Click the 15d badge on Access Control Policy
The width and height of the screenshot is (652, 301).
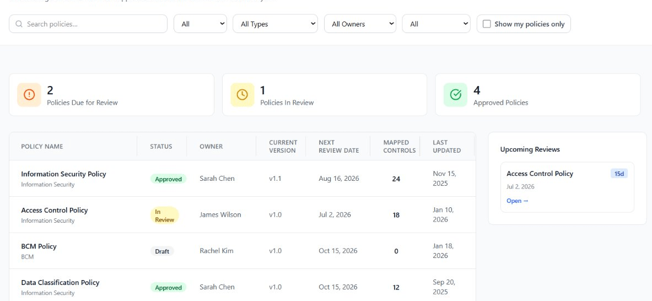[619, 174]
